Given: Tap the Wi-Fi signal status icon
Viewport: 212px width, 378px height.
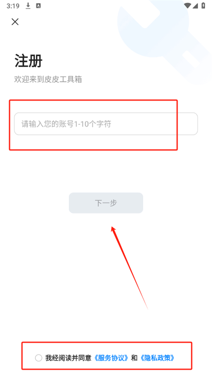Looking at the screenshot, I should (188, 6).
